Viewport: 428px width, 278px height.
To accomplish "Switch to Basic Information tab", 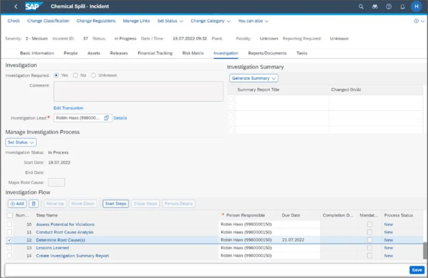I will (x=37, y=53).
